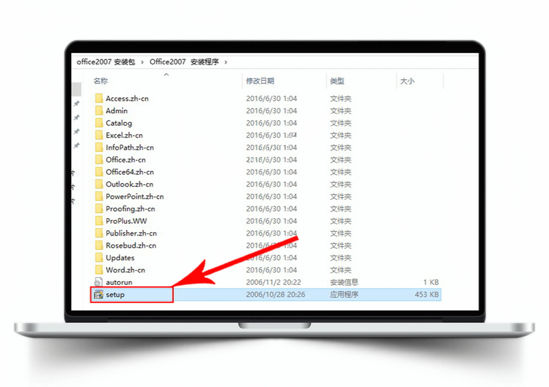Click the PowerPoint.zh-cn folder icon

[99, 196]
